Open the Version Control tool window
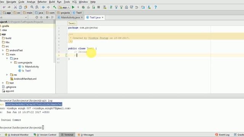Image resolution: width=244 pixels, height=137 pixels. tap(45, 135)
